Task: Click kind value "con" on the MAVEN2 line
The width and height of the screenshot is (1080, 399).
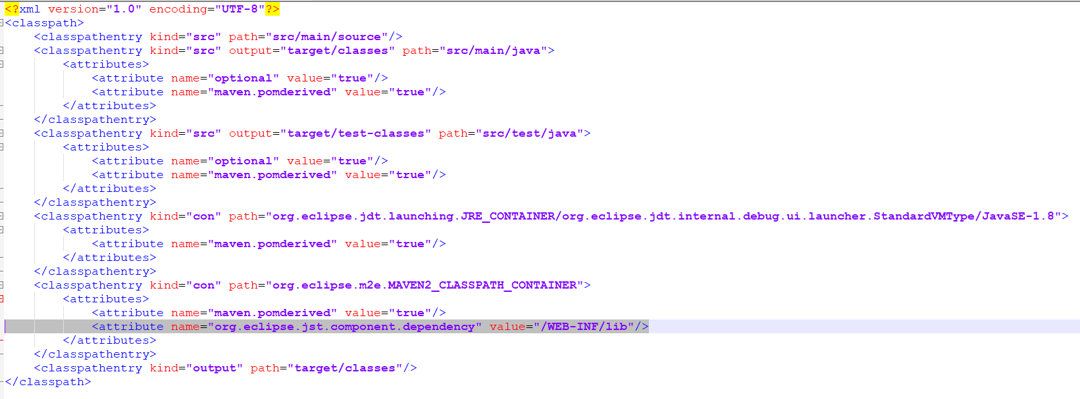Action: (204, 285)
